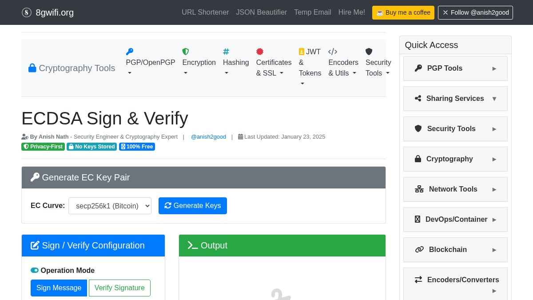Click the 100% Free badge
533x300 pixels.
pyautogui.click(x=137, y=147)
